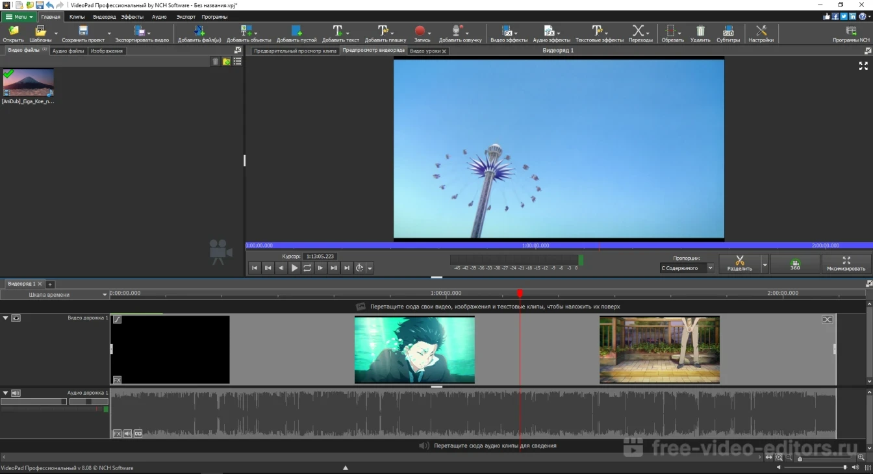
Task: Click the Субтитры toolbar icon
Action: (x=727, y=31)
